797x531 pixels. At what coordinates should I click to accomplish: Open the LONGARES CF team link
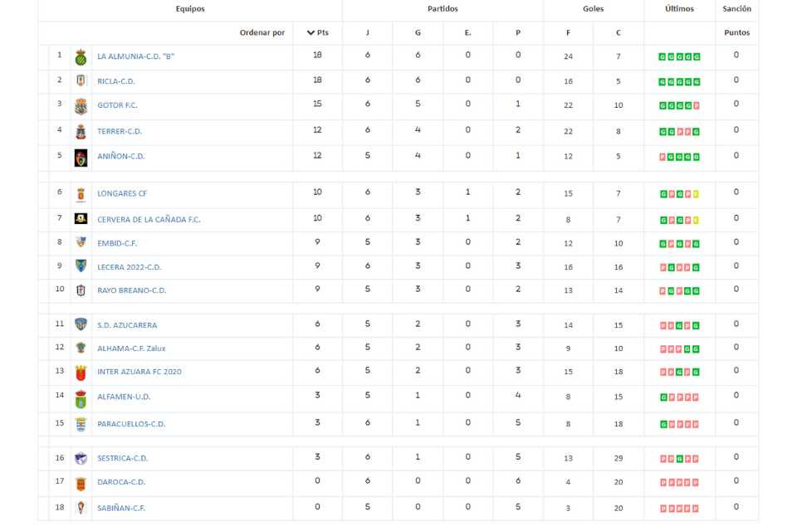(x=122, y=193)
